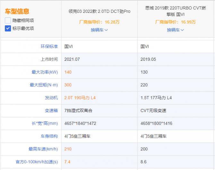The image size is (215, 170).
Task: Click the 车型信息 heading
Action: click(17, 12)
